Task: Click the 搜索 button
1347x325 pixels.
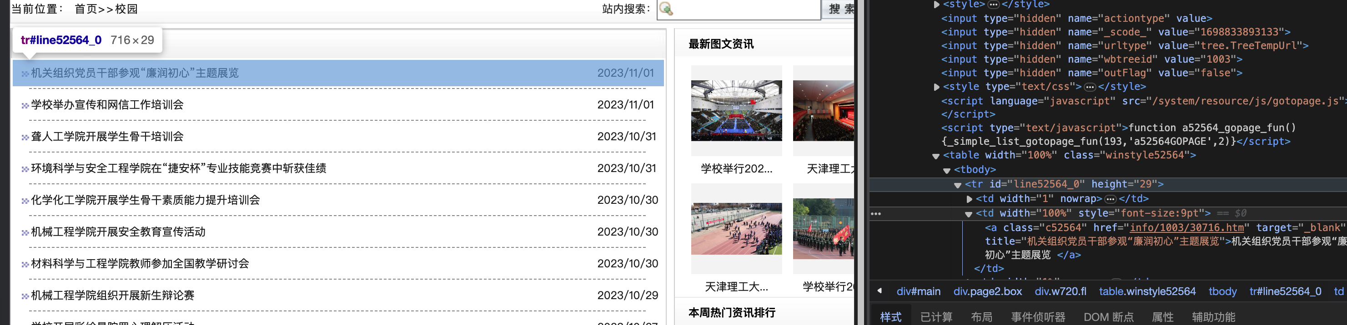Action: [x=839, y=9]
